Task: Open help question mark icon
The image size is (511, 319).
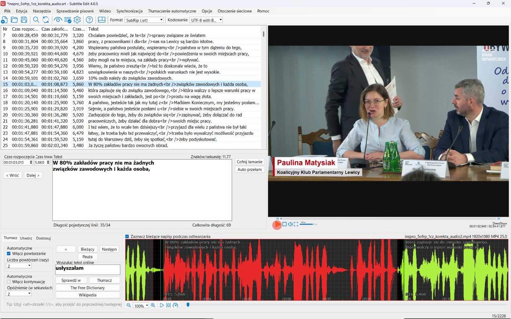Action: 89,20
